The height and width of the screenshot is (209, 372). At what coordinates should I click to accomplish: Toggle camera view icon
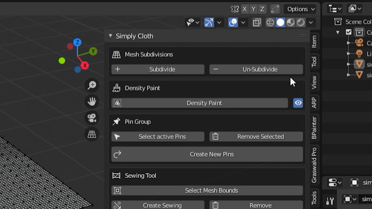tap(92, 118)
